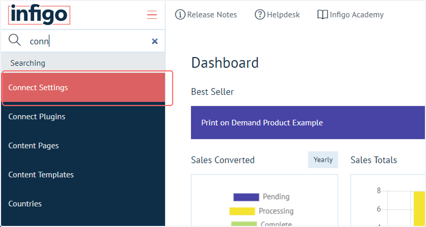Screen dimensions: 426x227
Task: Open Connect Settings in the sidebar
Action: (83, 87)
